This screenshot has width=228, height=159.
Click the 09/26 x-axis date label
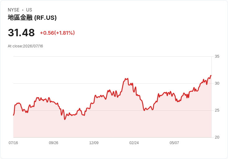[x=54, y=143]
